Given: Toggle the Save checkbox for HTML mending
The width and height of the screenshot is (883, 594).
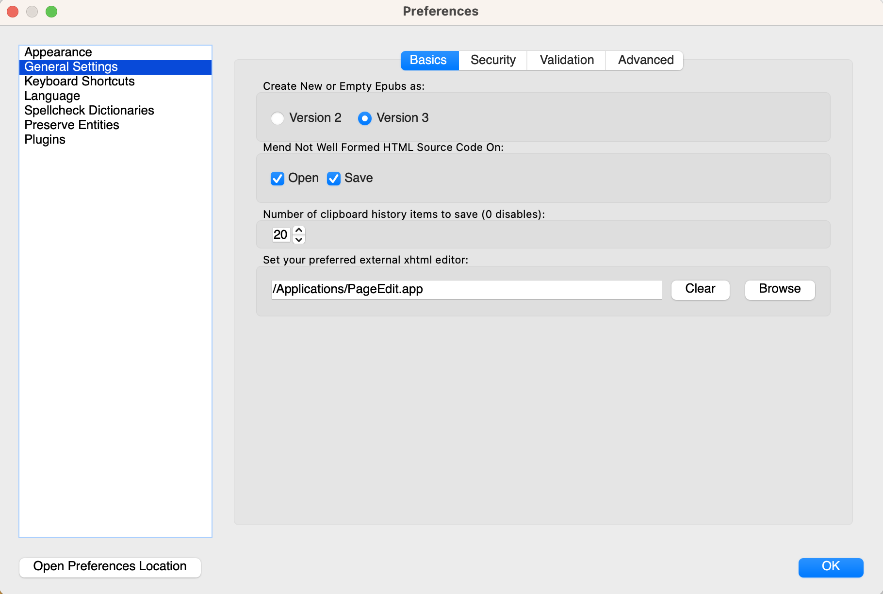Looking at the screenshot, I should tap(334, 179).
